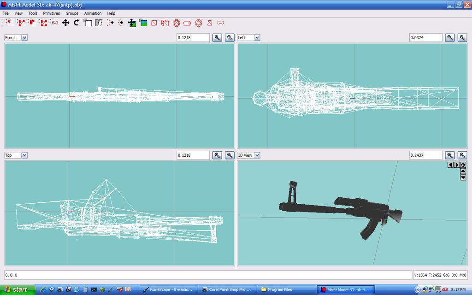
Task: Click the right-arrow rotate button in 3D View
Action: click(457, 165)
